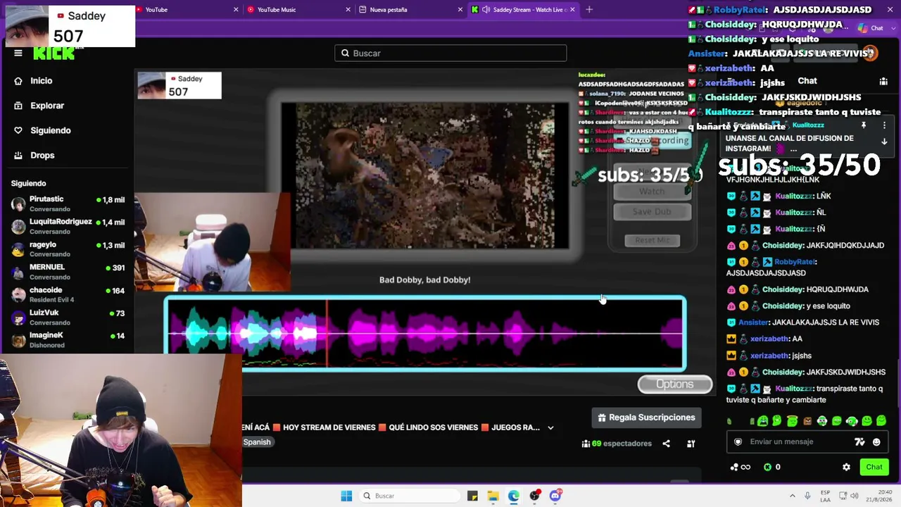Go to Inicio in the sidebar
This screenshot has height=507, width=901.
coord(42,81)
